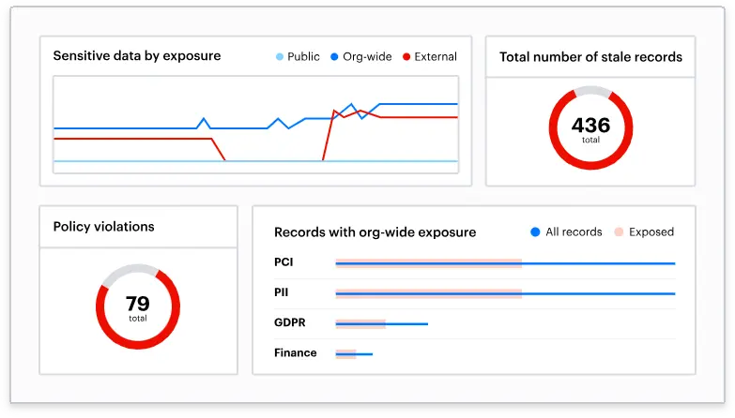Click the 436 total stale records donut
735x418 pixels.
[590, 128]
